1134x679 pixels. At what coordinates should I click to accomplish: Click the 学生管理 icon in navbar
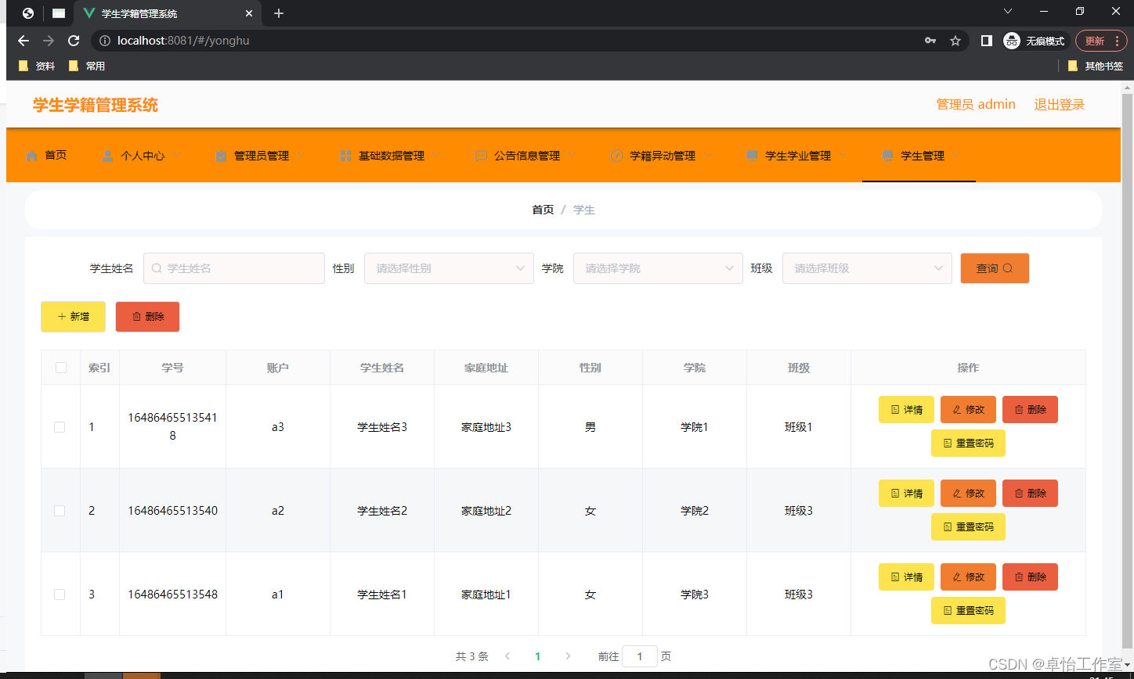point(887,156)
